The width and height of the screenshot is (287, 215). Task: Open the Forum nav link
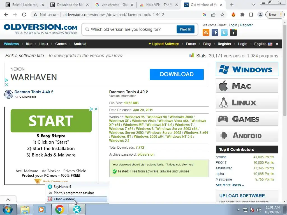[191, 44]
